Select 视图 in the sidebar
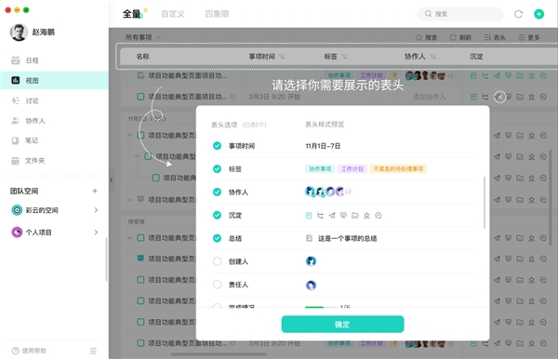Viewport: 558px width, 359px height. click(x=55, y=80)
